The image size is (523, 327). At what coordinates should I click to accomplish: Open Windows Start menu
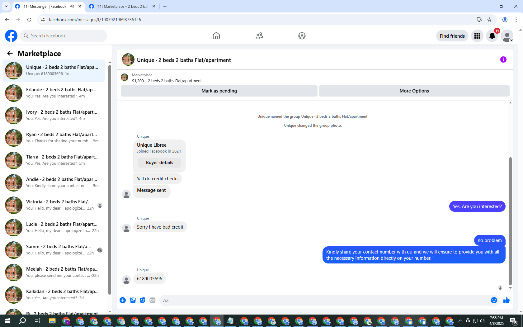[7, 321]
